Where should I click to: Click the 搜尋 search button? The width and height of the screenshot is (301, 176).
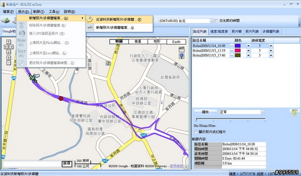pyautogui.click(x=67, y=164)
